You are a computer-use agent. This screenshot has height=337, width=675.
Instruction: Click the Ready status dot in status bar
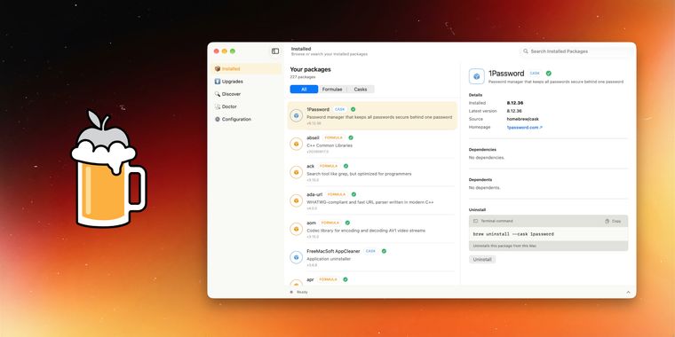click(x=291, y=292)
